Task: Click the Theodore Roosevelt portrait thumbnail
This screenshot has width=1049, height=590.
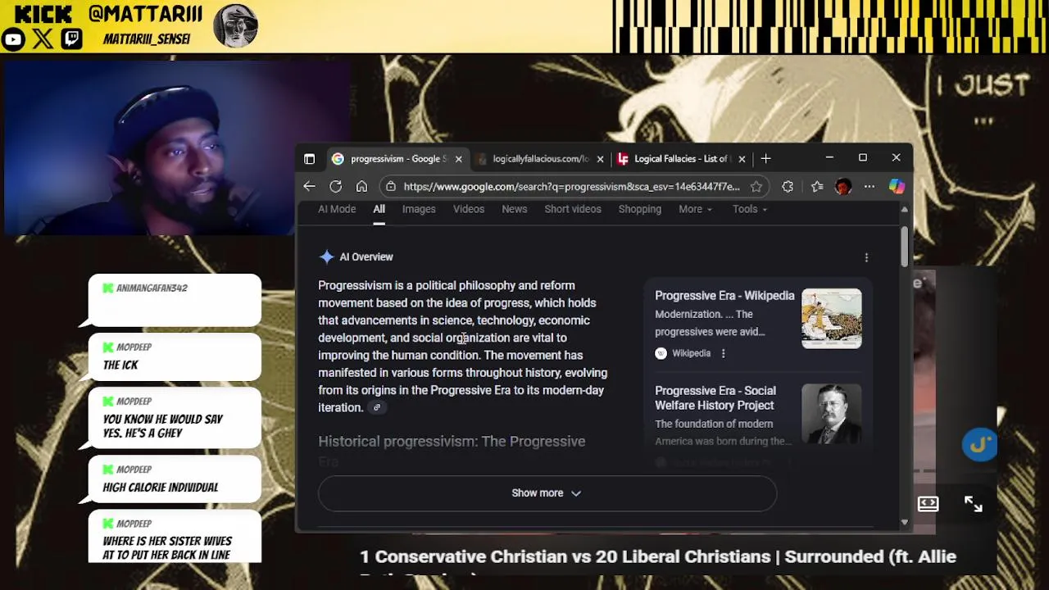Action: (831, 415)
